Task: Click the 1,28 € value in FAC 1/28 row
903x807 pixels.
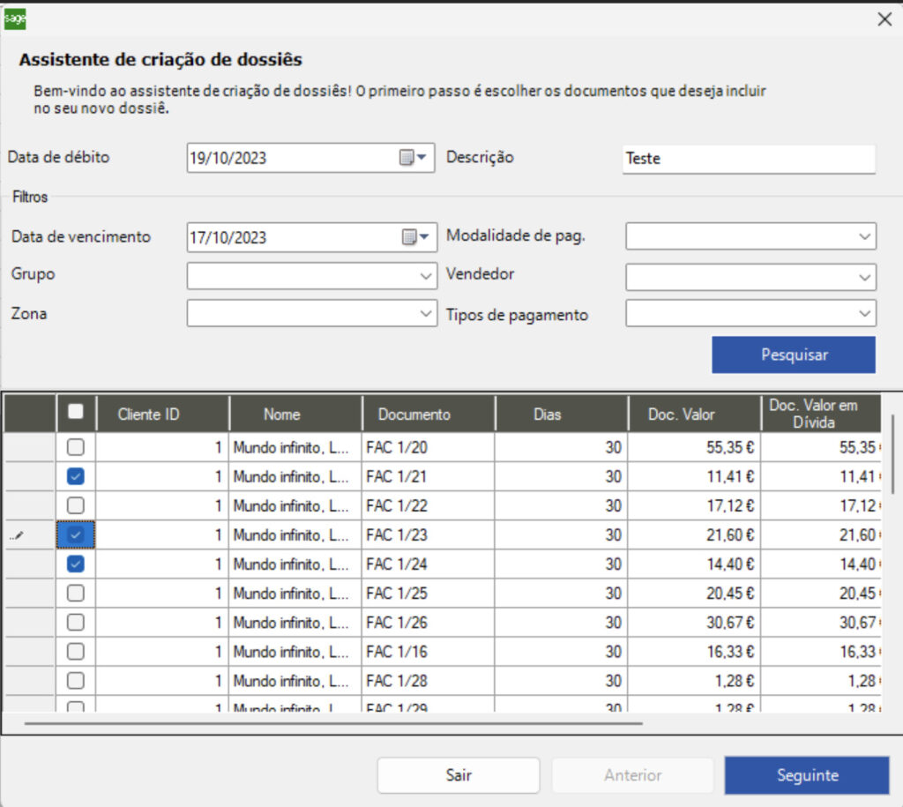Action: point(695,681)
